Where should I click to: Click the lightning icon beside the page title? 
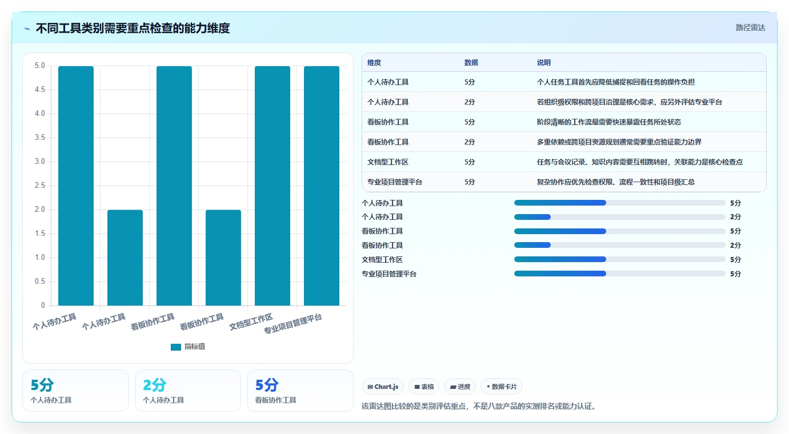pyautogui.click(x=27, y=29)
